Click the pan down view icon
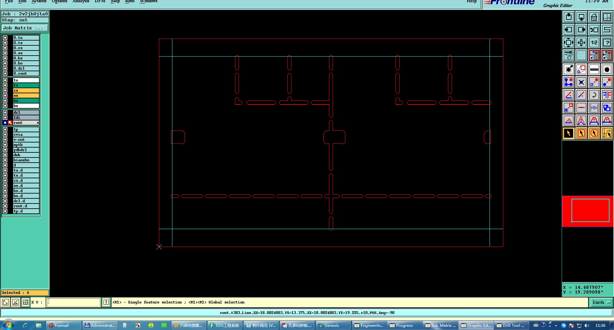Image resolution: width=614 pixels, height=330 pixels. (x=581, y=17)
